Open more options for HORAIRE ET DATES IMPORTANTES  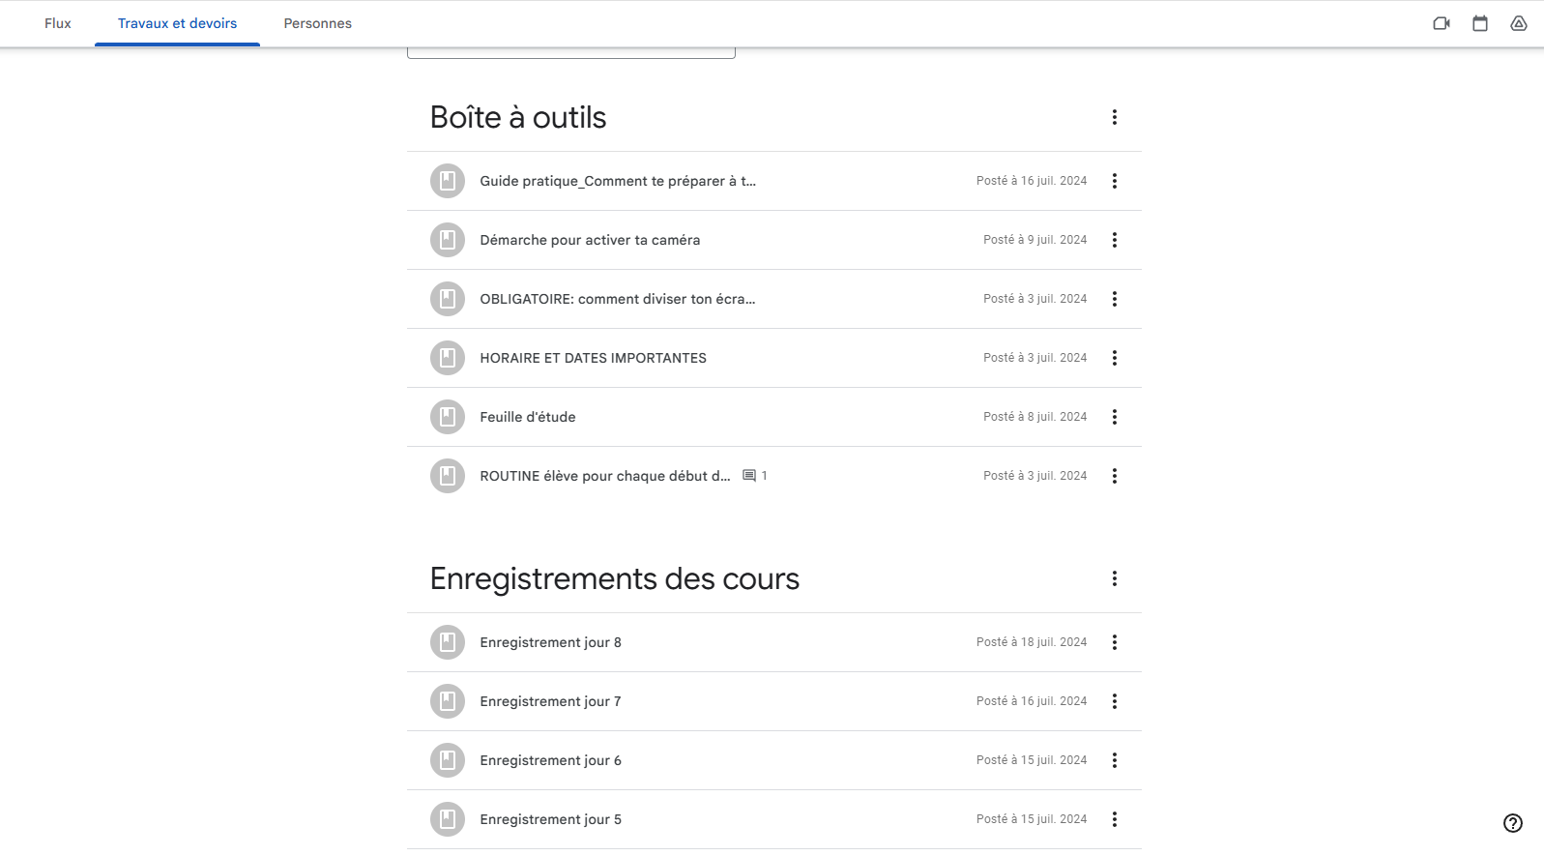1115,358
